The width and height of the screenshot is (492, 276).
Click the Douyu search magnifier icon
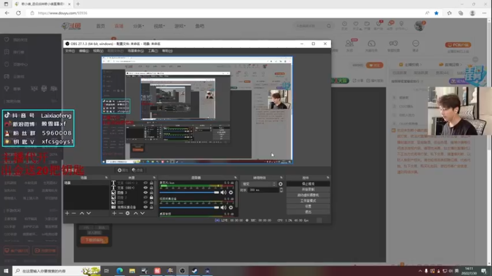pos(328,26)
